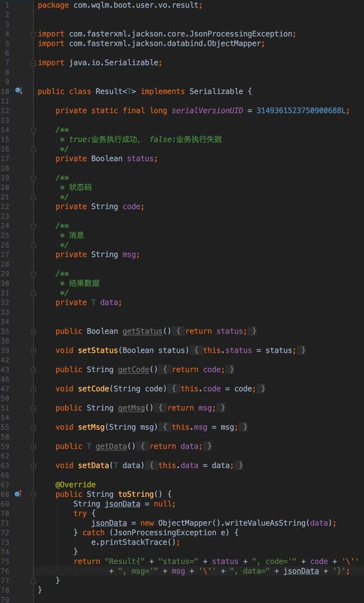
Task: Expand the folded setData method
Action: click(x=33, y=466)
